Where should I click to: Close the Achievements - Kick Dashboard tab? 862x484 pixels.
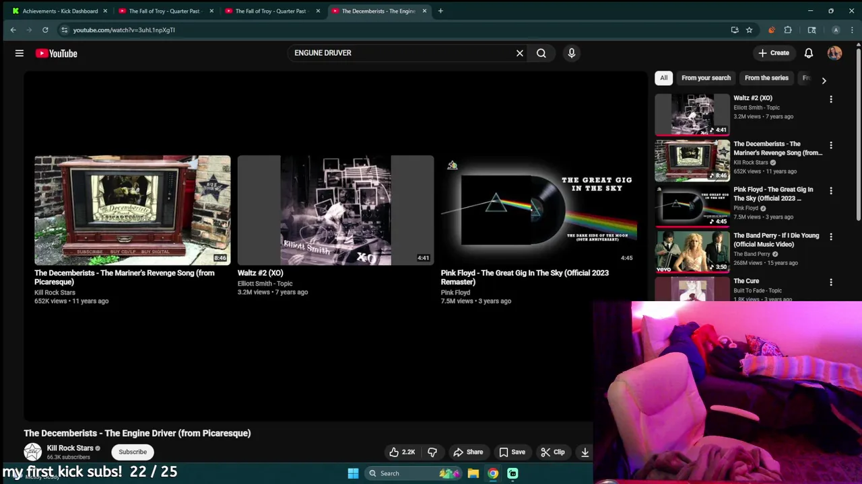pyautogui.click(x=105, y=11)
